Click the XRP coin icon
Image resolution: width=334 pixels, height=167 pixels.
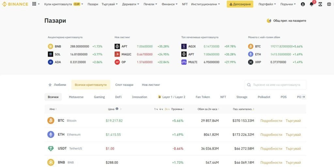251,62
